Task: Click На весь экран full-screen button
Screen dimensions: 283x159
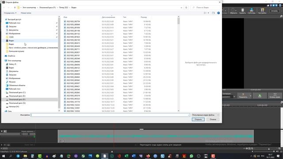Action: 275,95
